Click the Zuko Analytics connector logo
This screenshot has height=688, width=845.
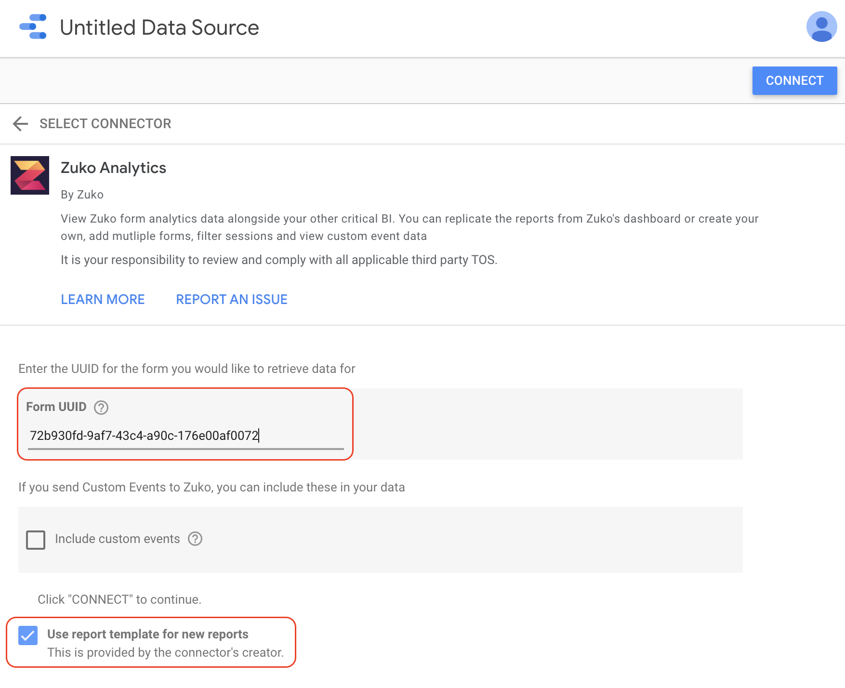click(29, 175)
